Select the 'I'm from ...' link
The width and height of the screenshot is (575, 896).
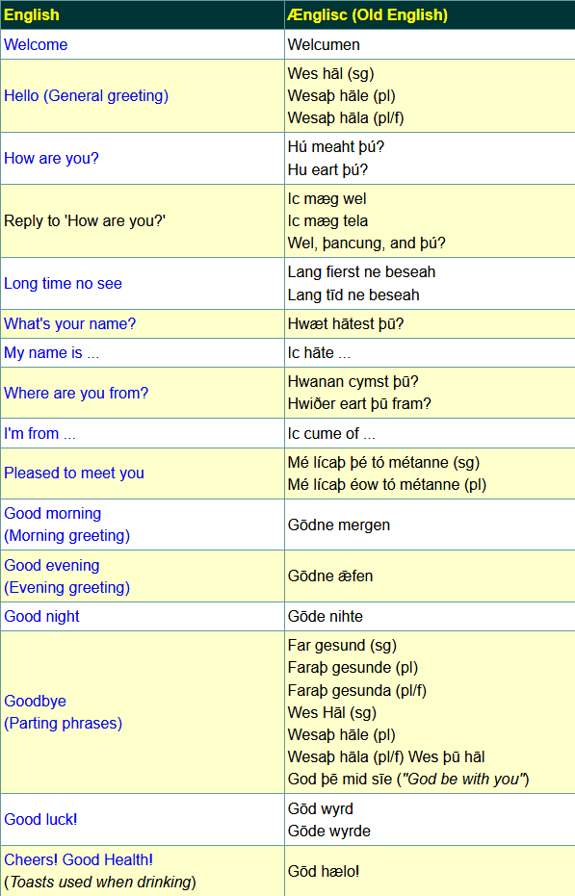(39, 434)
